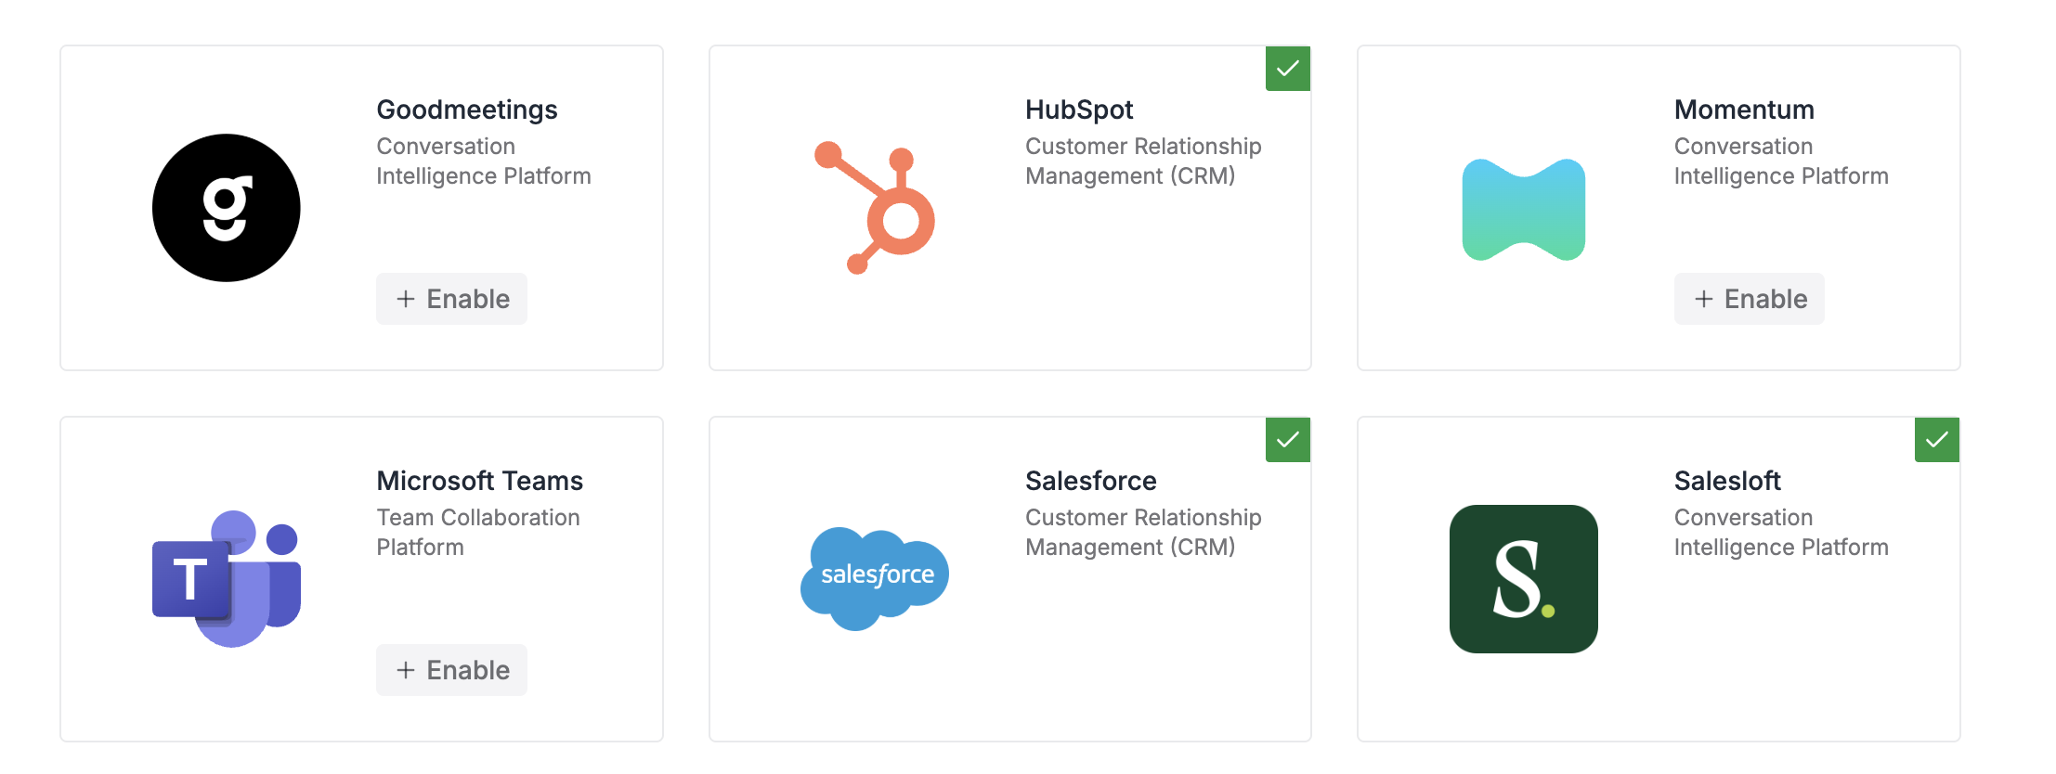Click Salesloft's green enabled checkmark badge
2056x774 pixels.
point(1936,440)
